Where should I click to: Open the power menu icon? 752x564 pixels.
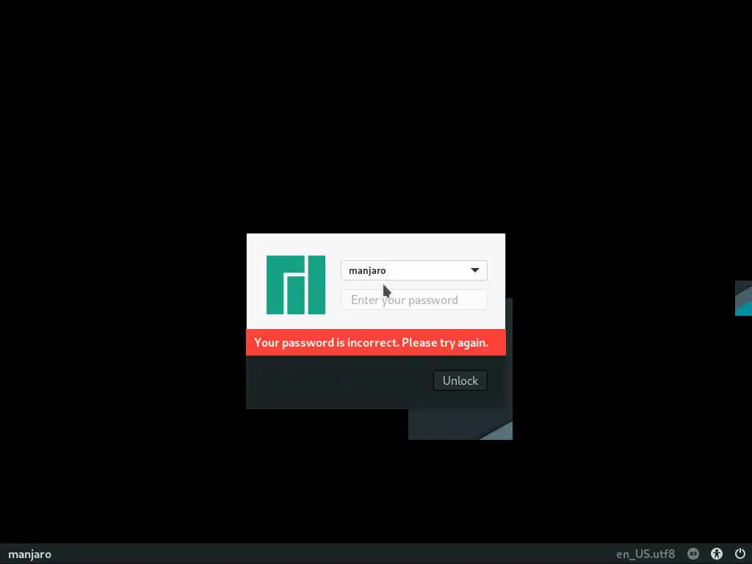[x=740, y=554]
